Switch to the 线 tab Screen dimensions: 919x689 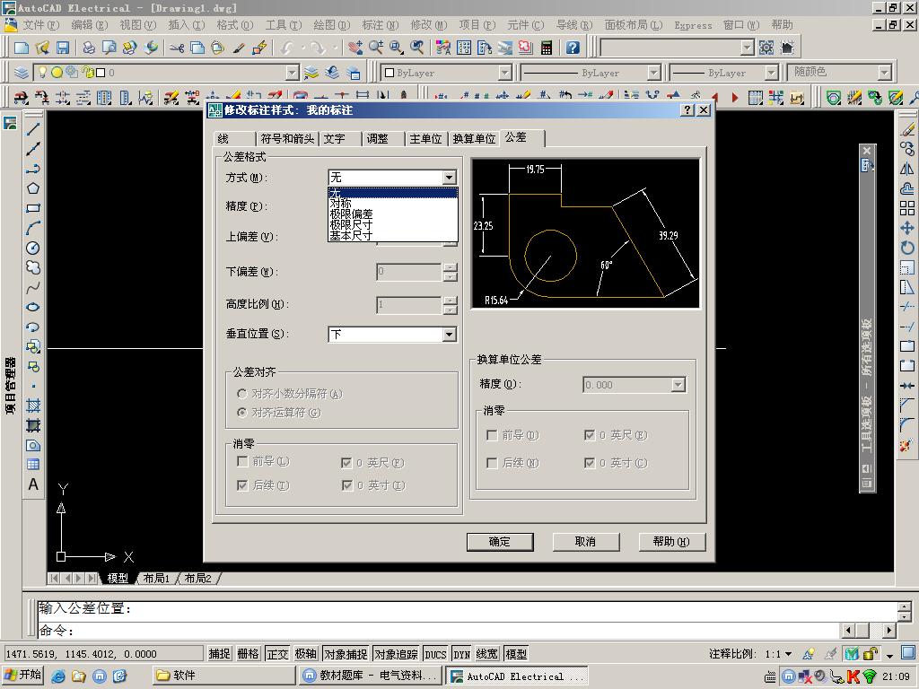236,139
